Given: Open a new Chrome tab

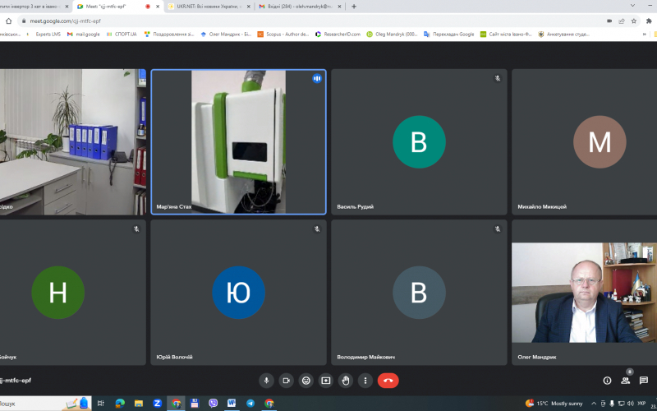Looking at the screenshot, I should (x=354, y=7).
